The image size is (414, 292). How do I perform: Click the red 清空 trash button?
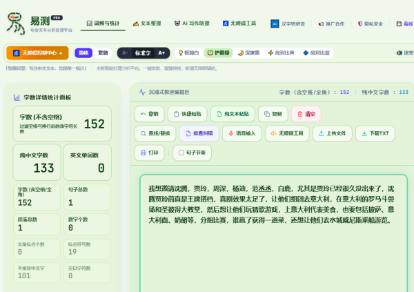point(306,114)
